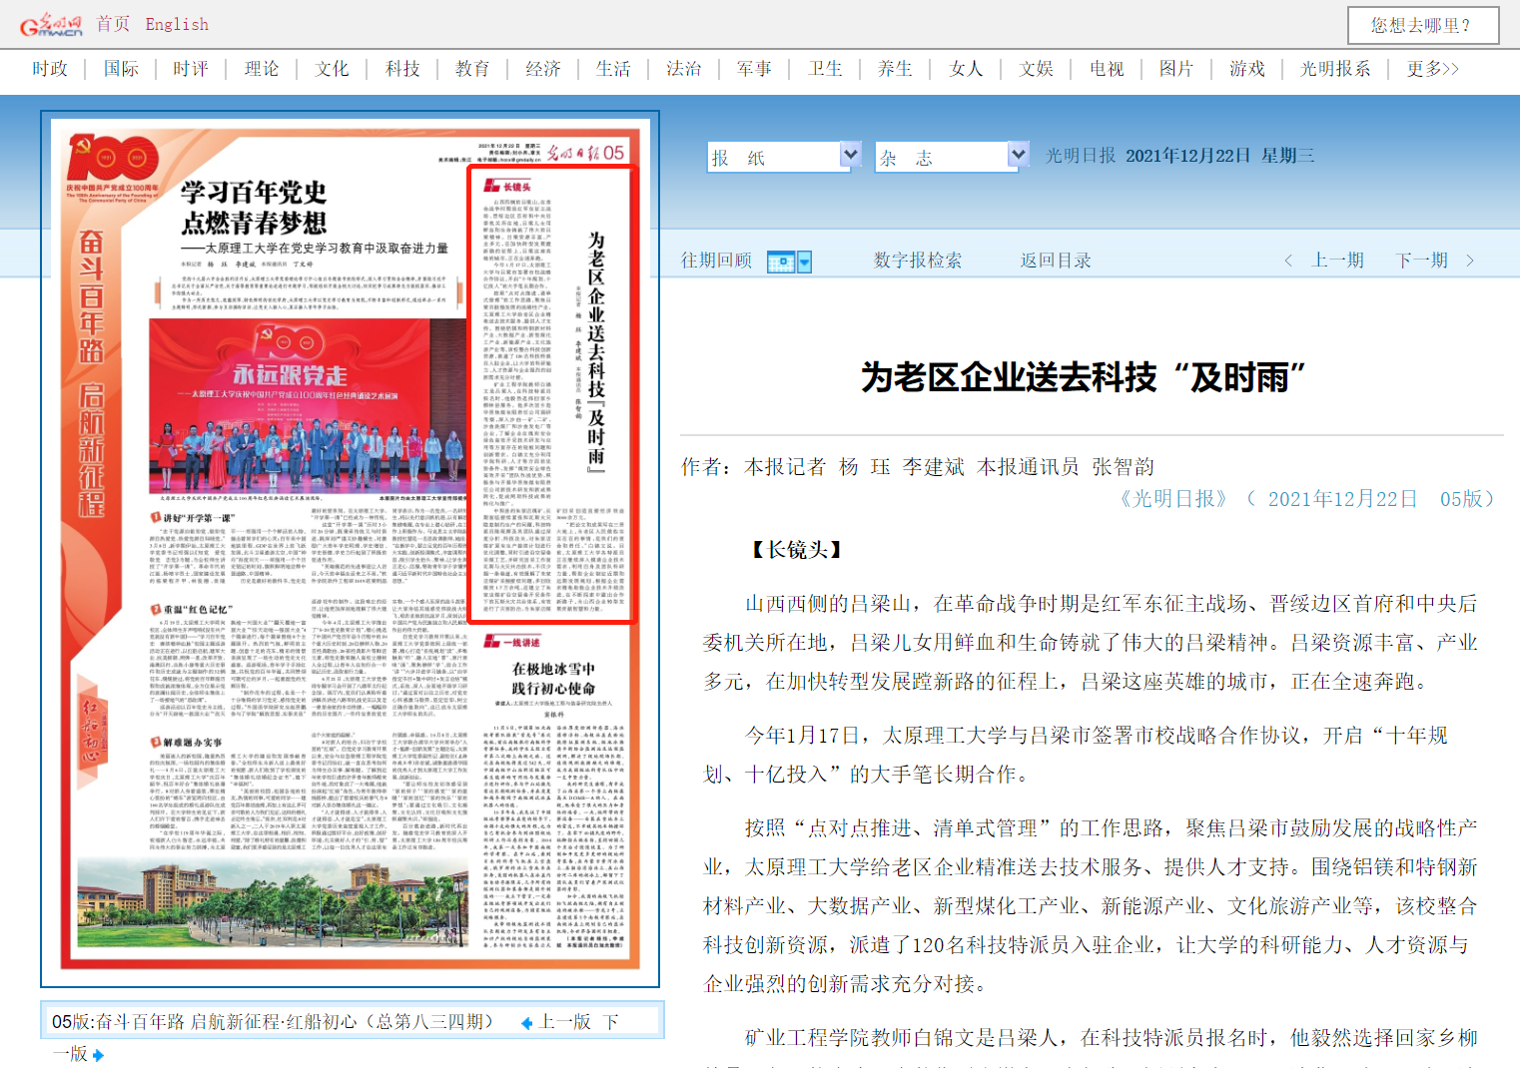
Task: Click the 数字报检索 search link
Action: point(917,261)
